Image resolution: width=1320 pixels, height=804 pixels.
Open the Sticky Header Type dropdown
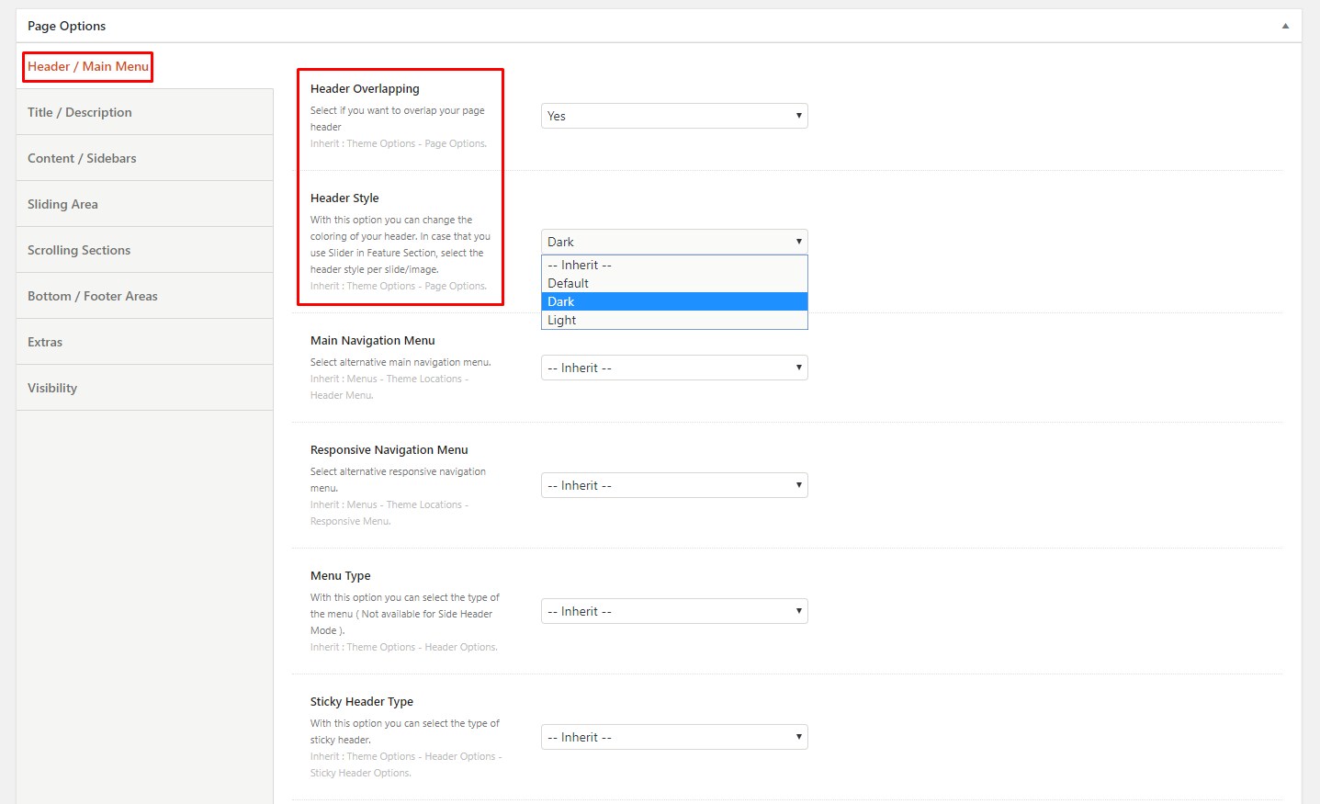pos(674,737)
